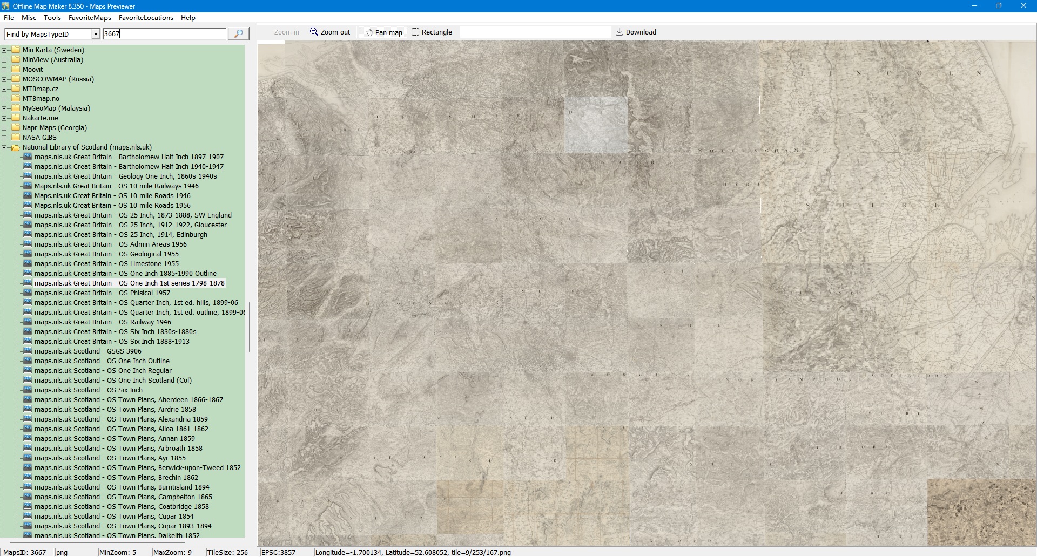Viewport: 1037px width, 557px height.
Task: Open the Find by MapsTypeID dropdown
Action: [x=96, y=34]
